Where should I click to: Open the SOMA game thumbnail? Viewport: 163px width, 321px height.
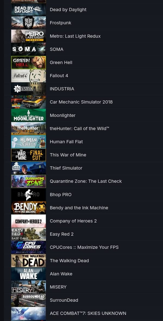point(28,49)
